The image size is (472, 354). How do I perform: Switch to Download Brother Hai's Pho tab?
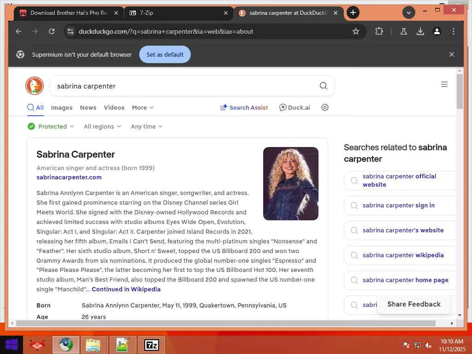(69, 13)
